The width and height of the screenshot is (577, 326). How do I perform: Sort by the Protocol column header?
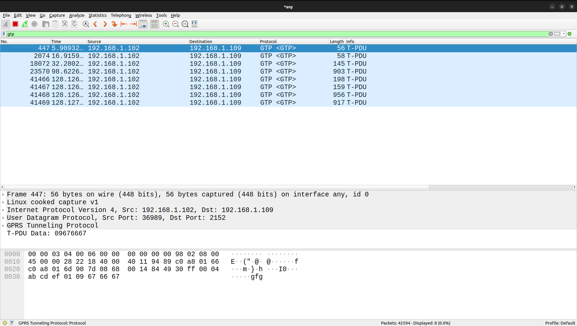click(x=294, y=42)
